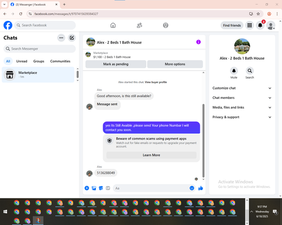Screen dimensions: 282x225
Task: Expand Media, files and links section
Action: 242,107
